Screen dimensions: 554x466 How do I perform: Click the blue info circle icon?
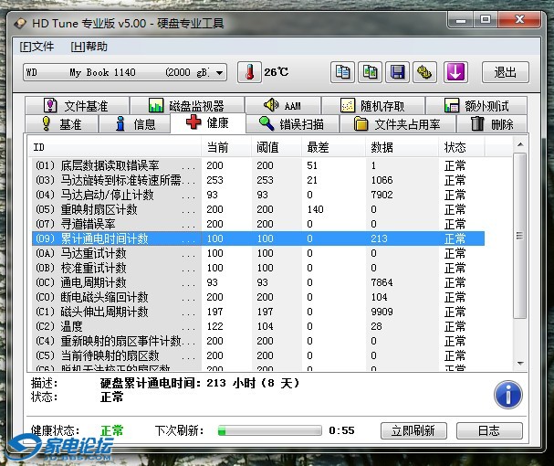pos(508,395)
